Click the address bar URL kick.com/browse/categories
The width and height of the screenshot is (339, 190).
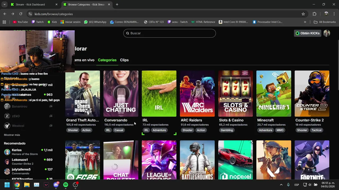(54, 14)
